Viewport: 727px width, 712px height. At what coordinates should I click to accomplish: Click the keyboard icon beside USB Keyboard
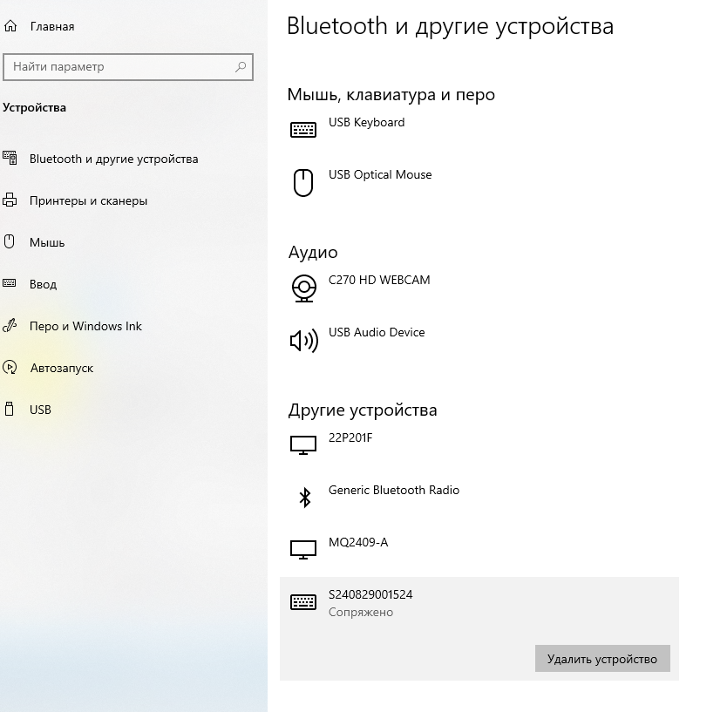coord(303,130)
